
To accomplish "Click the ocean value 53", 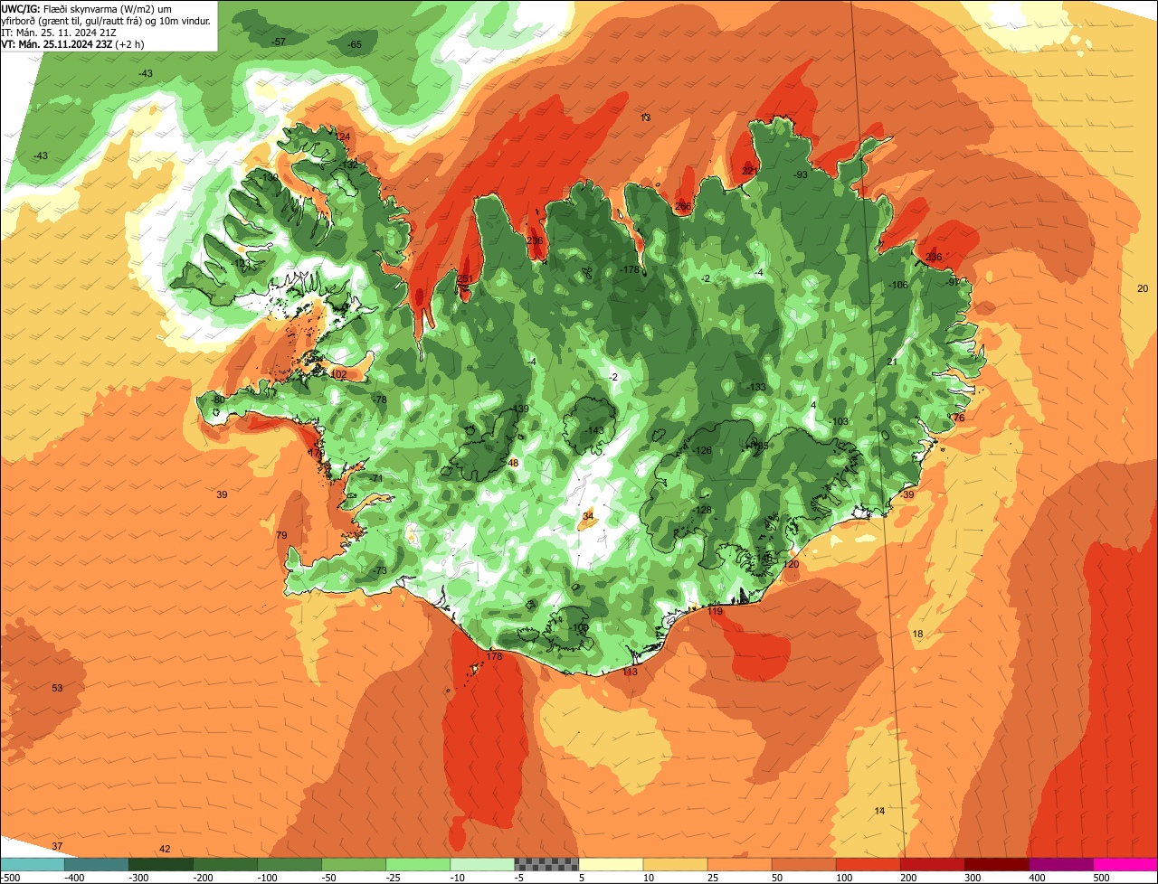I will click(57, 688).
